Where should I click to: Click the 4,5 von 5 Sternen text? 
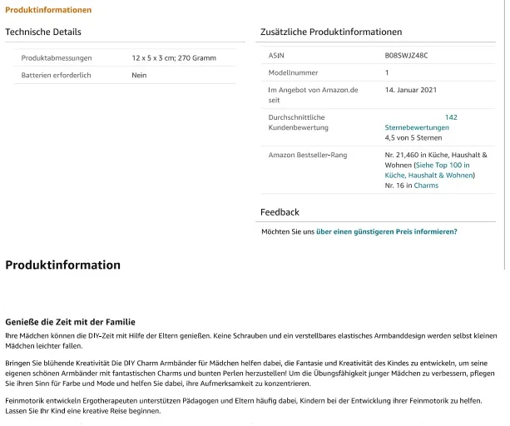[x=413, y=138]
